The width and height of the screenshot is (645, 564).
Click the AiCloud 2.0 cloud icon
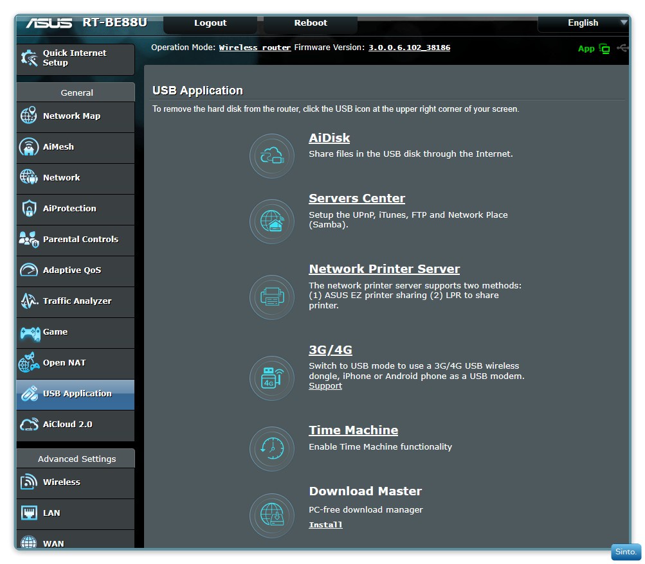pyautogui.click(x=29, y=425)
